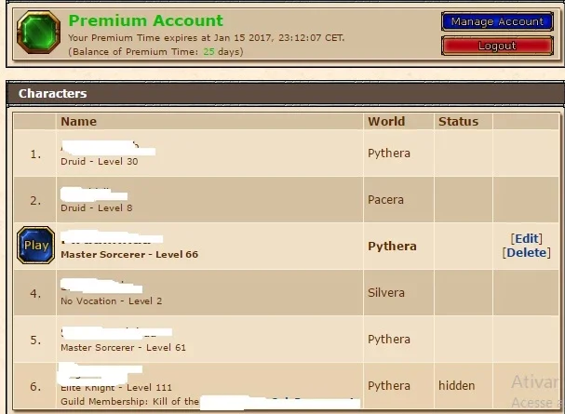Click the Premium Time expiry date text
Viewport: 565px width, 414px height.
[207, 38]
